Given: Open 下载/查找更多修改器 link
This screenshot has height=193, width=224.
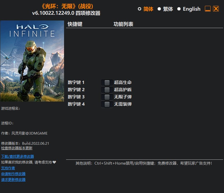Looking at the screenshot, I should [x=17, y=156].
